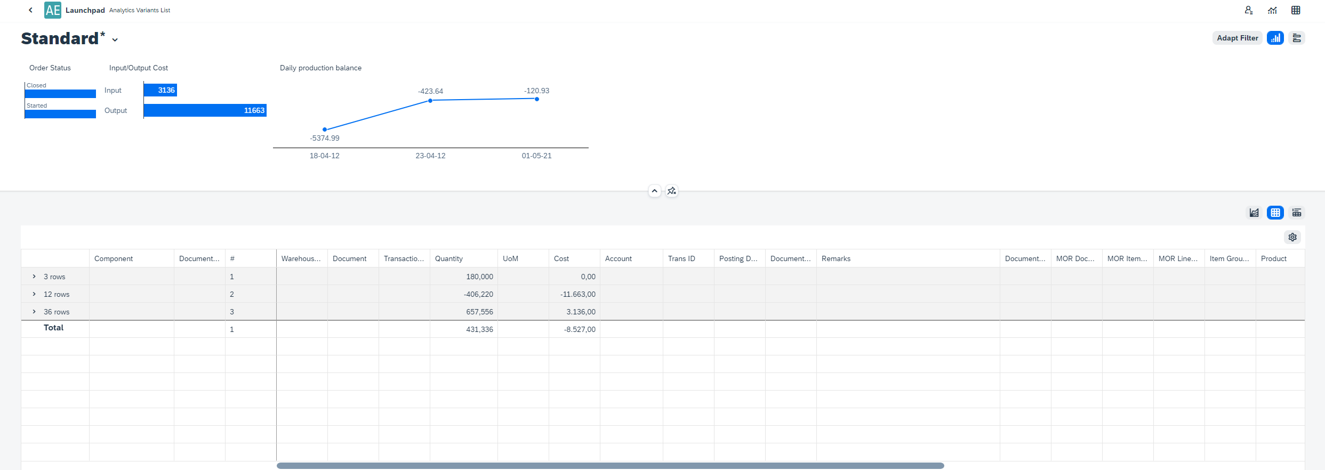
Task: Click the Adapt Filter button
Action: (1237, 38)
